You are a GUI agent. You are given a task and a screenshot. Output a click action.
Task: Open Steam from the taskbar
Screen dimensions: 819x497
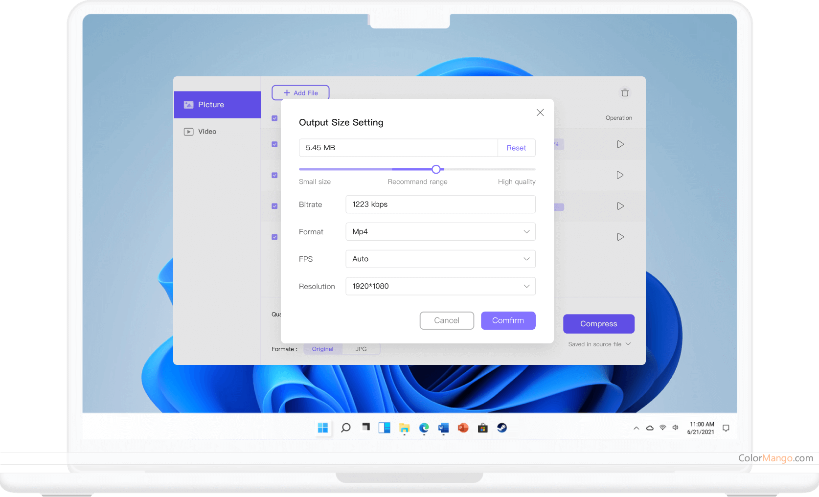click(x=502, y=428)
